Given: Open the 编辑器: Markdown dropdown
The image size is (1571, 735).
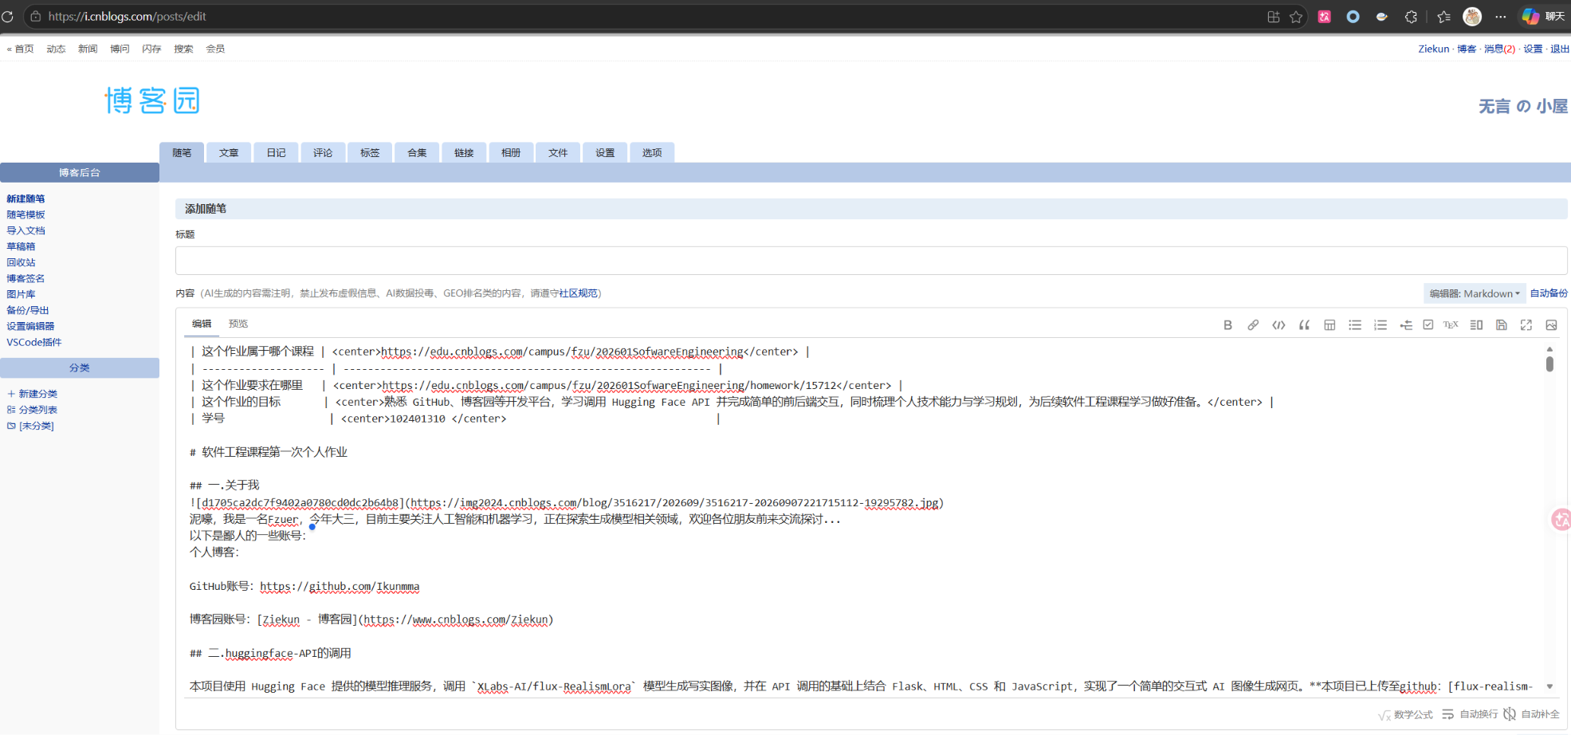Looking at the screenshot, I should tap(1475, 293).
